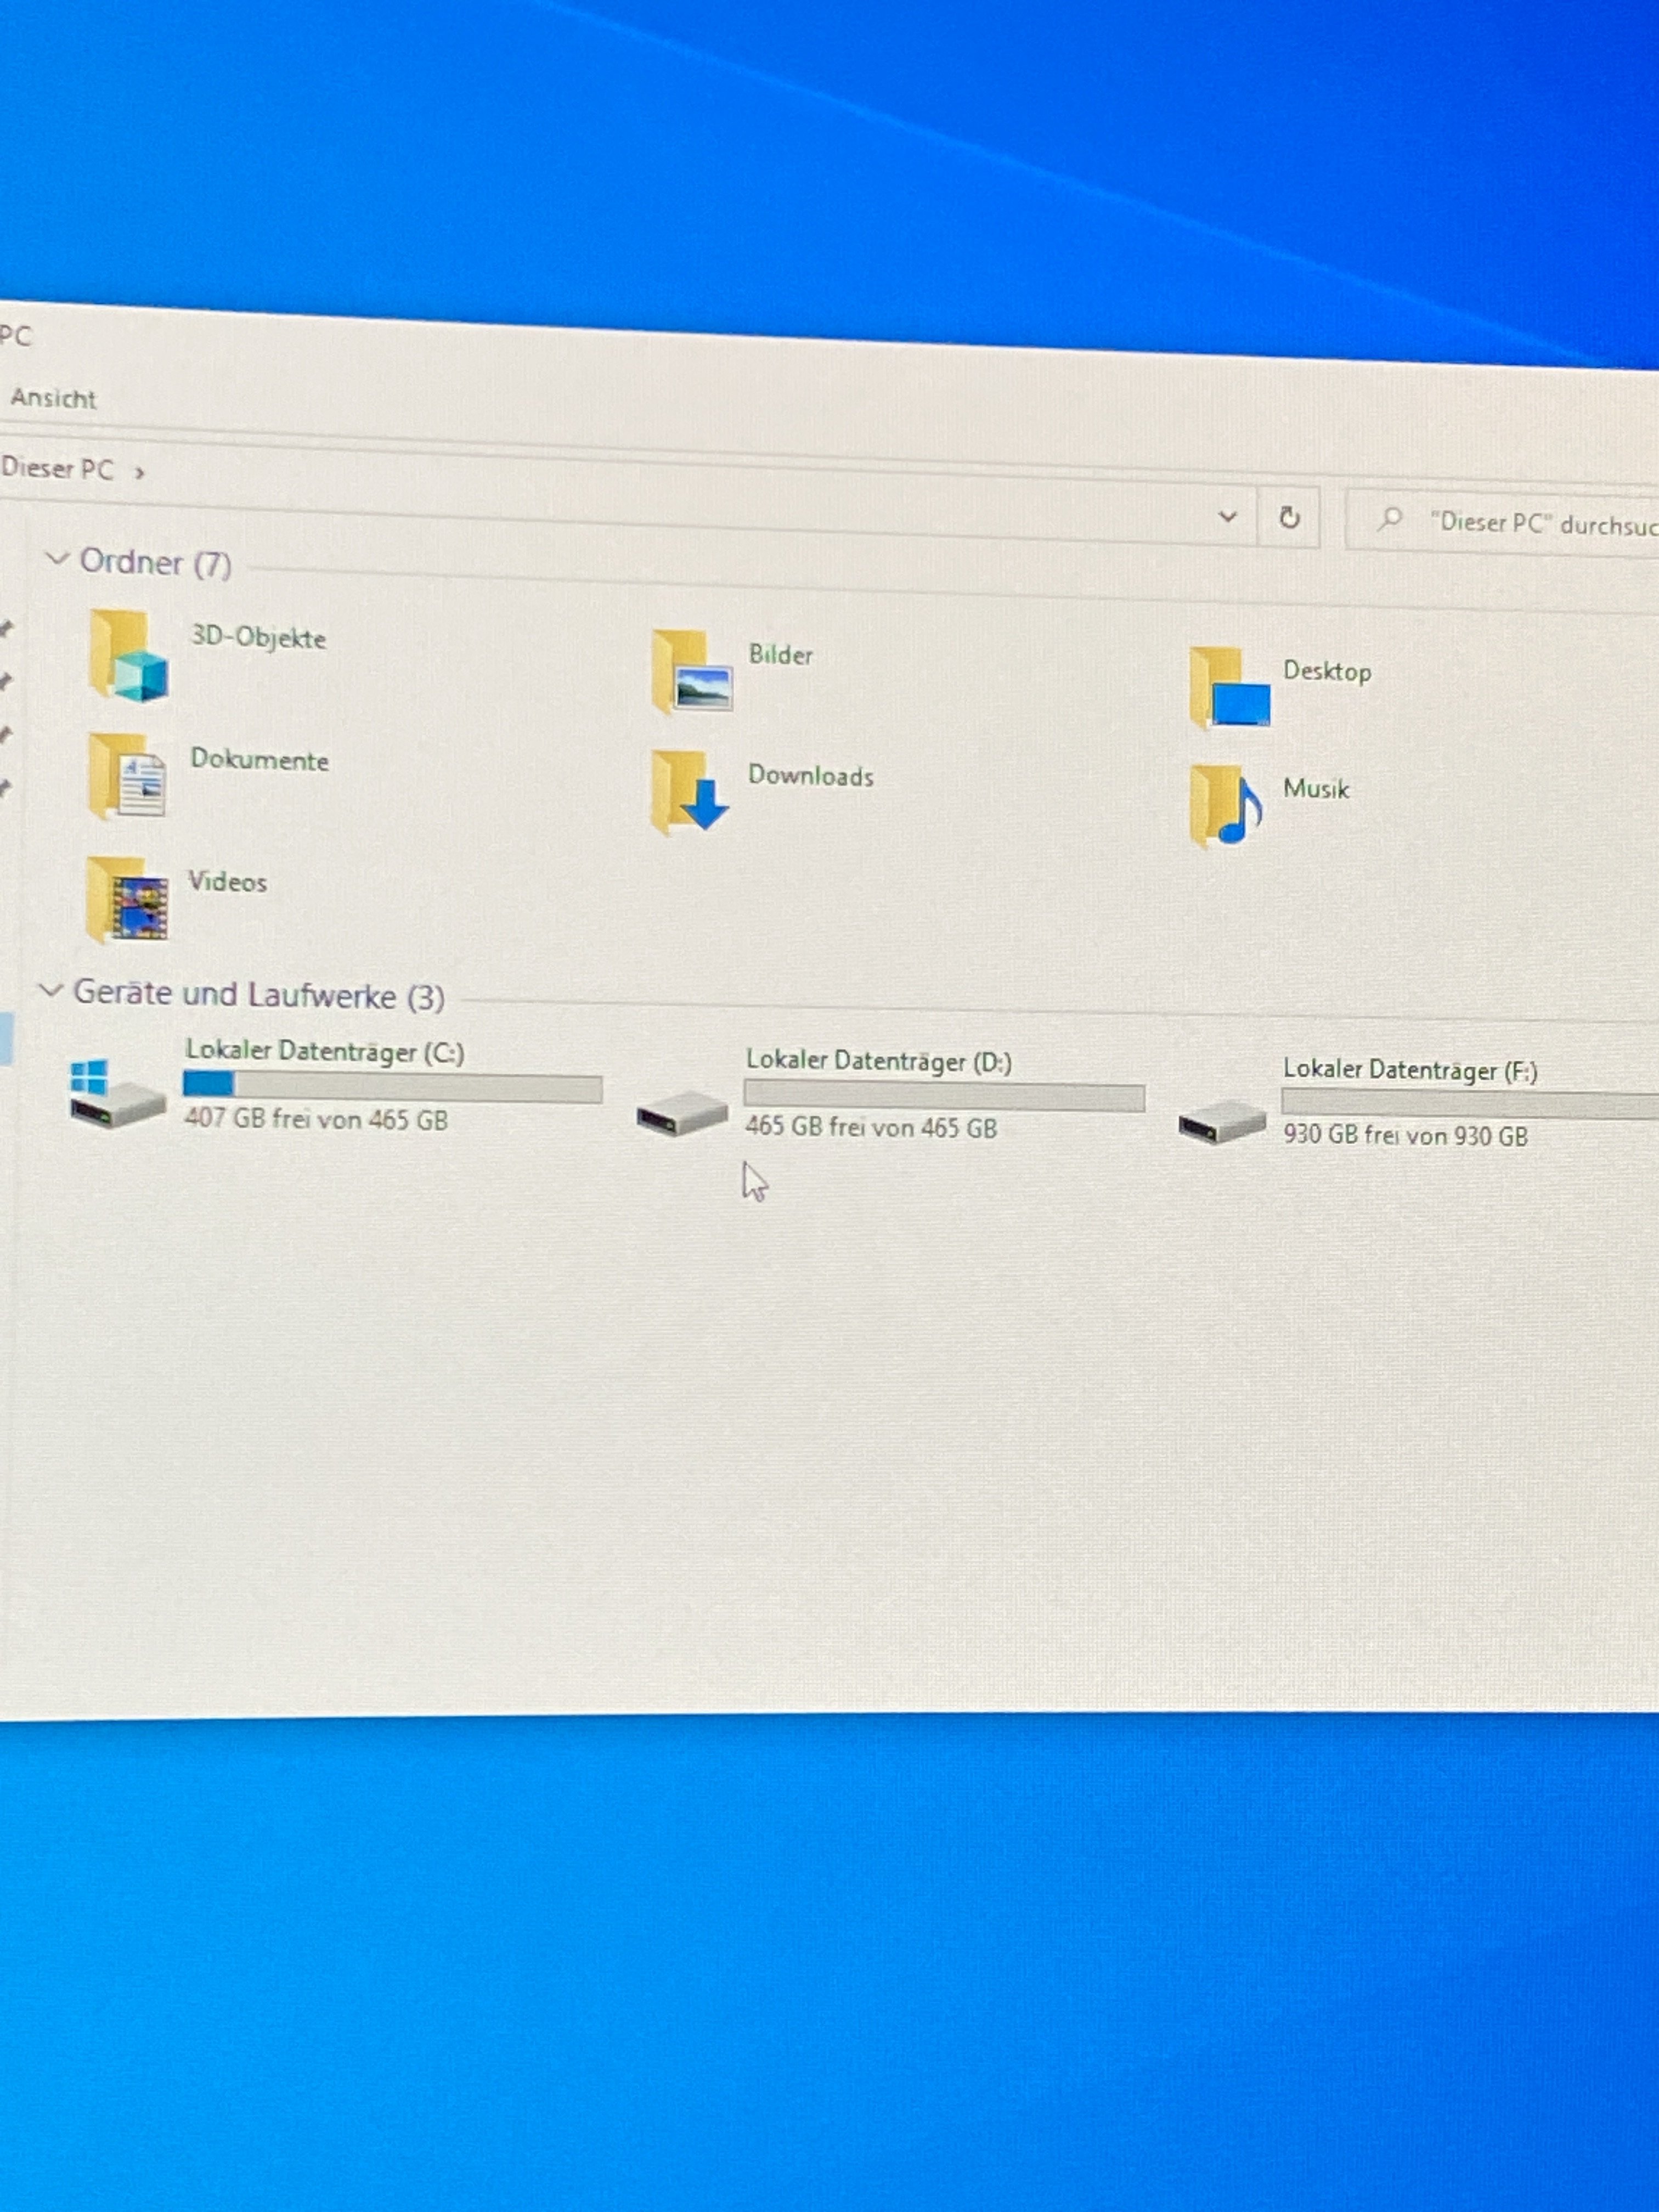The width and height of the screenshot is (1659, 2212).
Task: Collapse the Geräte und Laufwerke section
Action: click(50, 991)
